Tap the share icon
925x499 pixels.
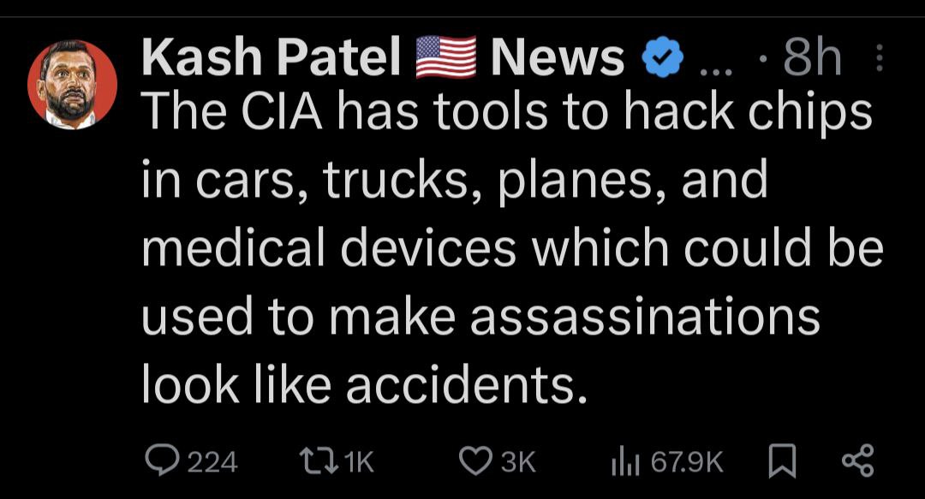coord(856,460)
